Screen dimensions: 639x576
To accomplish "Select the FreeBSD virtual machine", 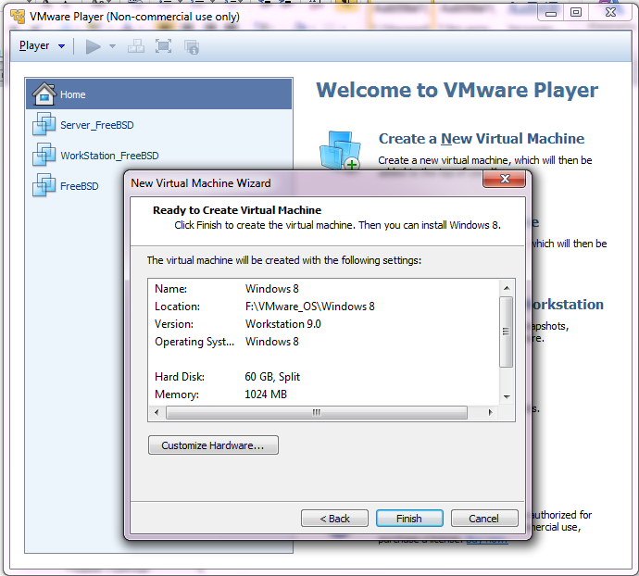I will click(x=79, y=186).
